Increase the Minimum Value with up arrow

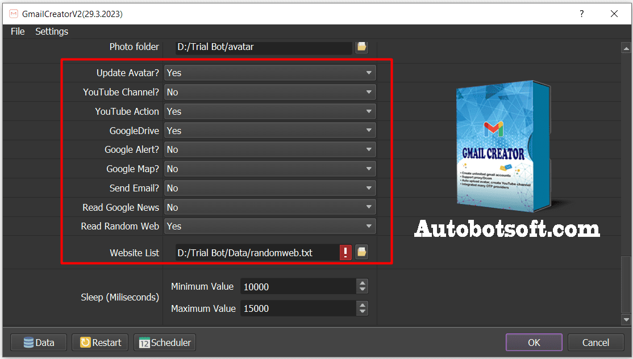coord(363,283)
